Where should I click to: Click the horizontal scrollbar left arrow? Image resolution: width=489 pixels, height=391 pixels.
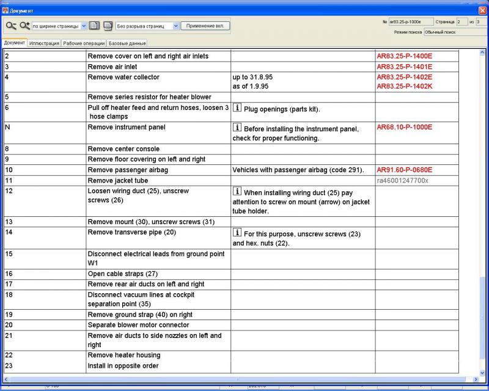pyautogui.click(x=6, y=379)
